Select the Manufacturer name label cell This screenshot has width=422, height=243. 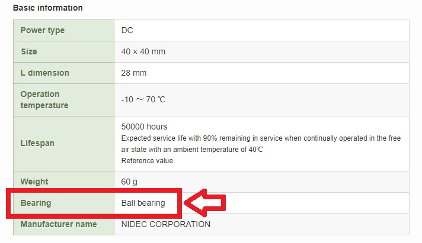tap(64, 225)
